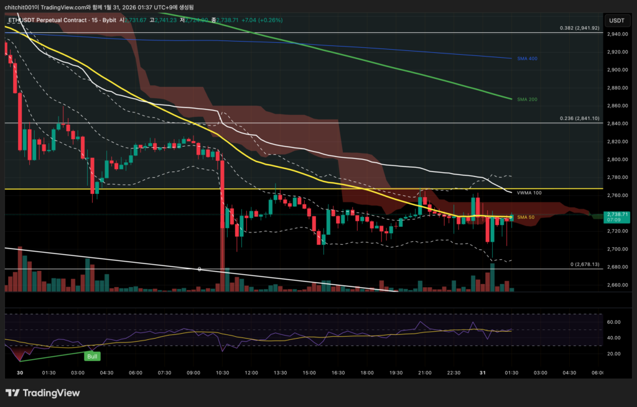
Task: Click the 31 date marker on time axis
Action: (483, 372)
